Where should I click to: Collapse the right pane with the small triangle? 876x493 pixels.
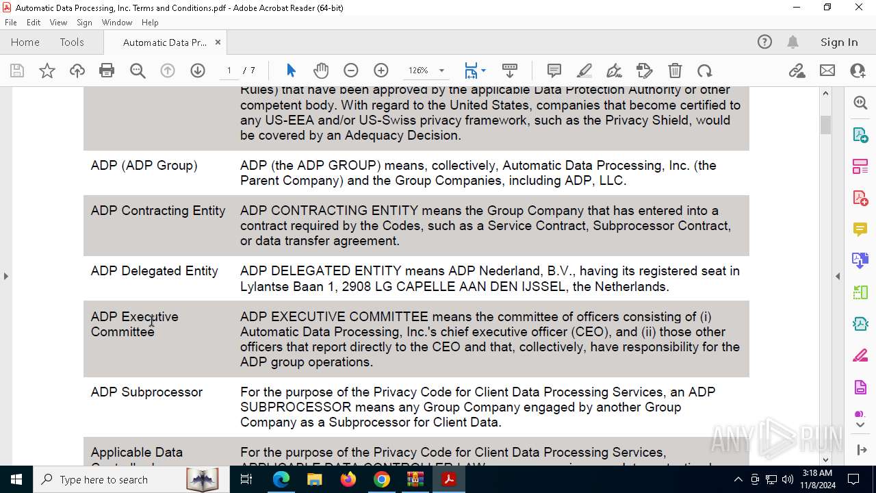coord(838,276)
